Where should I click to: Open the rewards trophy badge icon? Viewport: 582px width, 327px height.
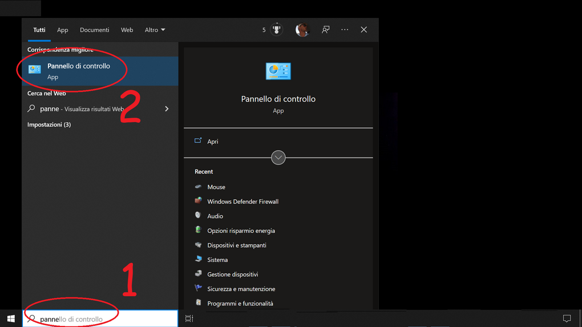277,29
